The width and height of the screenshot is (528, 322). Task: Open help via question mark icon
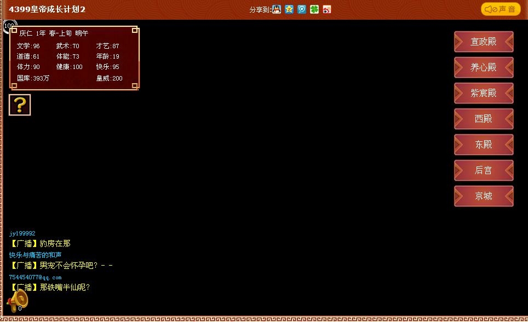pos(20,105)
